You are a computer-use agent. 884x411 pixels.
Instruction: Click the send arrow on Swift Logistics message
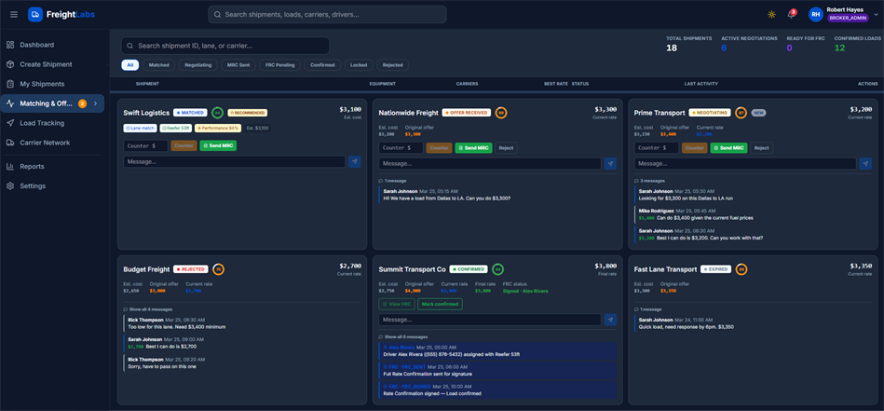pyautogui.click(x=355, y=162)
